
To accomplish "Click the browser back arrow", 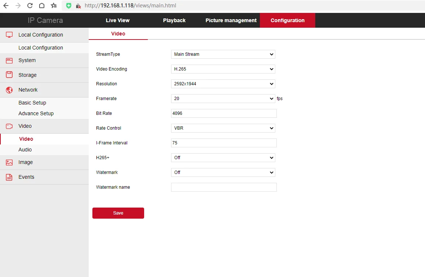I will pyautogui.click(x=6, y=6).
